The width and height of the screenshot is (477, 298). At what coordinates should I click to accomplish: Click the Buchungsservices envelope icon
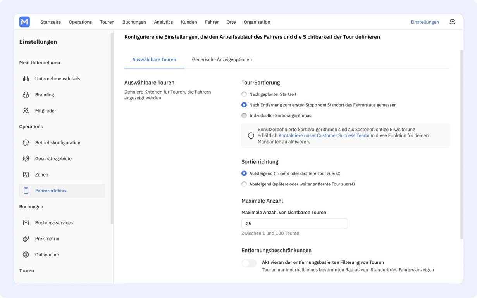[x=26, y=223]
